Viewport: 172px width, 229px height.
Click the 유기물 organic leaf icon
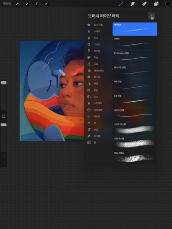point(89,136)
